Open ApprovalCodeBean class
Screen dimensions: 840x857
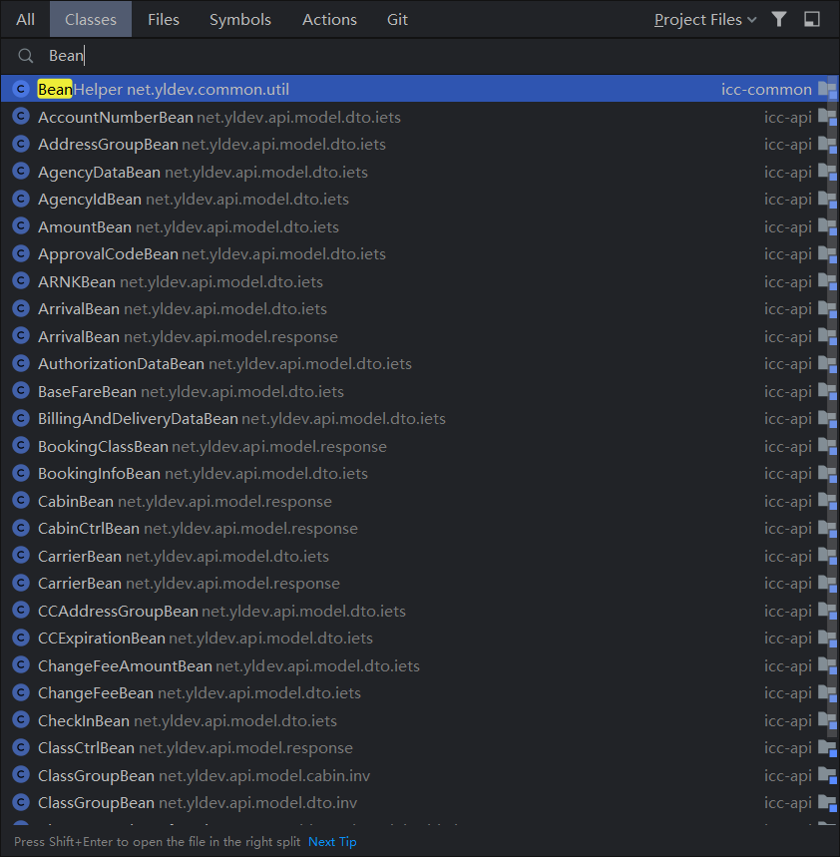tap(420, 254)
